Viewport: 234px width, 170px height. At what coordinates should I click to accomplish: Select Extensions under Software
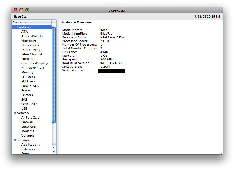29,149
